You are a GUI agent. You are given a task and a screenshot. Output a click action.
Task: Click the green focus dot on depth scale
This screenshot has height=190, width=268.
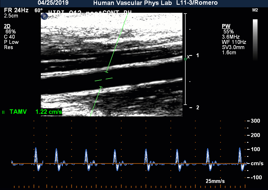click(185, 59)
